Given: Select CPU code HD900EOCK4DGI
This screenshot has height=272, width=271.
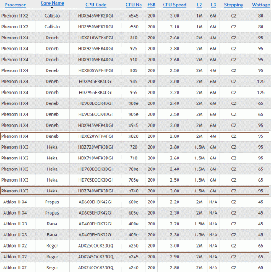Looking at the screenshot, I should tap(96, 103).
